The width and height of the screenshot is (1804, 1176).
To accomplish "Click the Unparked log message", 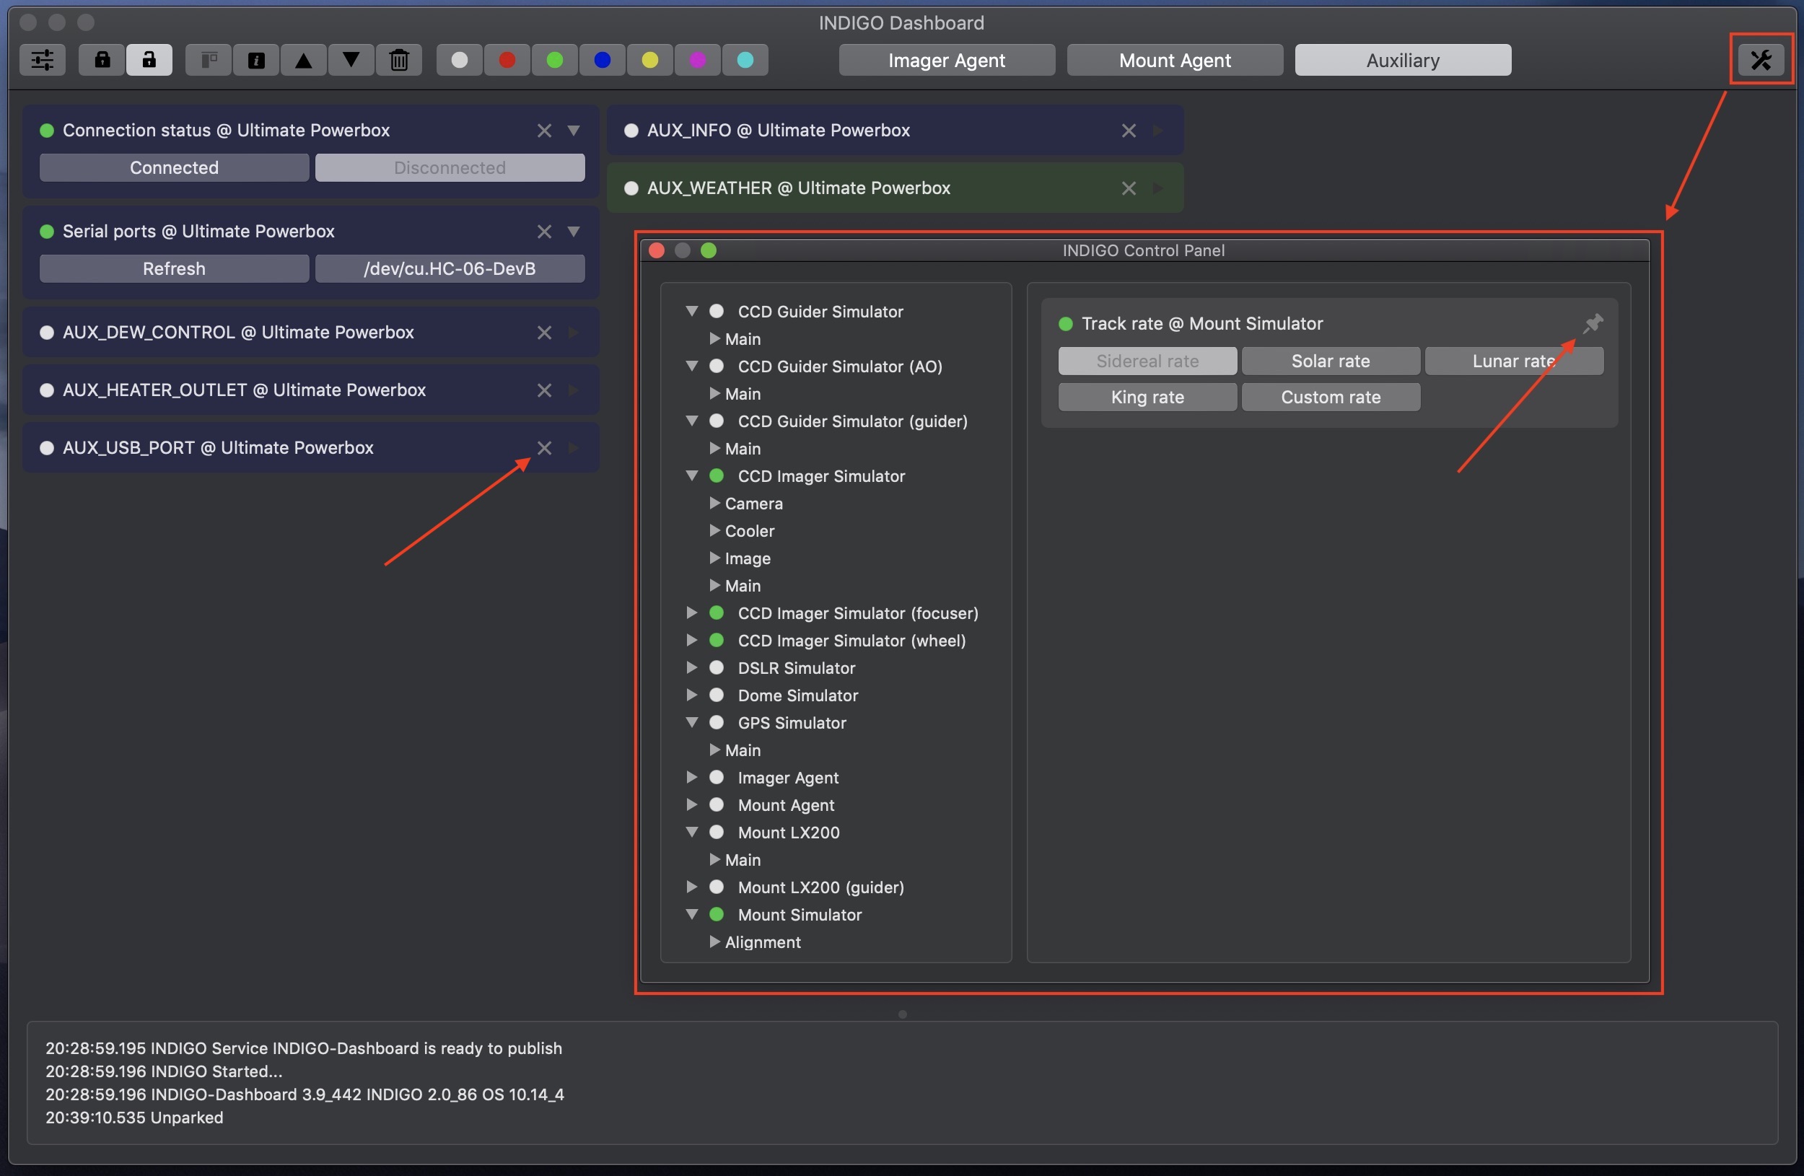I will 134,1117.
